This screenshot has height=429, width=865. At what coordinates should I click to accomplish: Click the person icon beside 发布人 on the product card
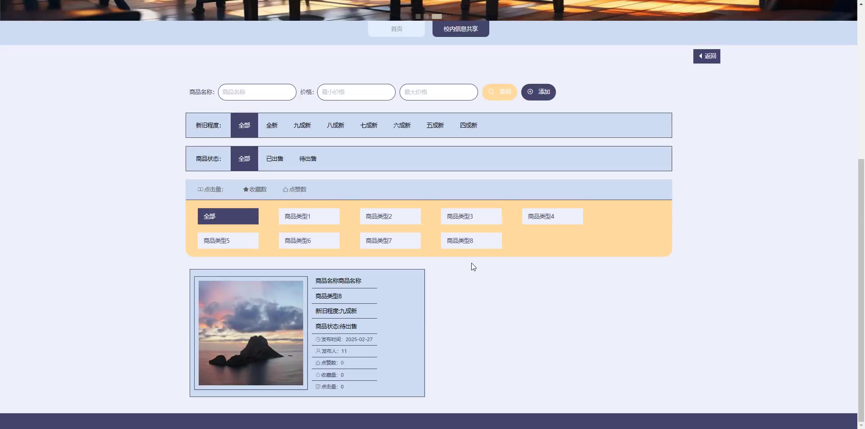tap(317, 351)
